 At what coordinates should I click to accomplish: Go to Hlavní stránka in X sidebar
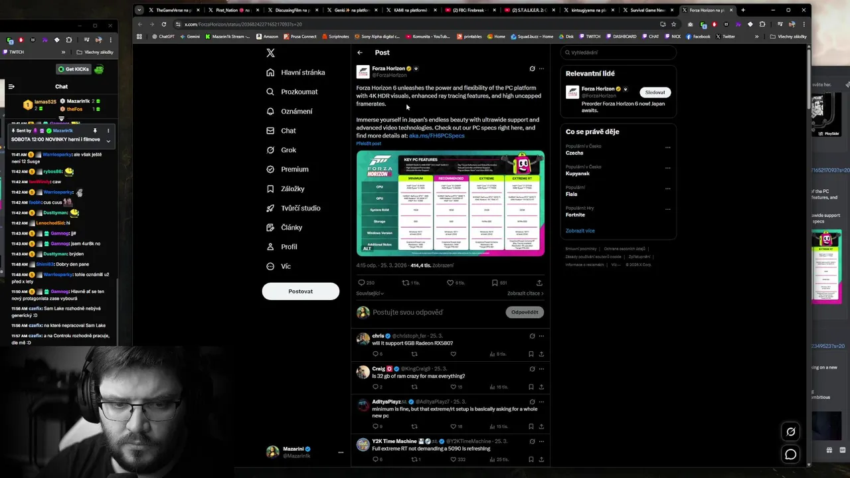[x=296, y=72]
